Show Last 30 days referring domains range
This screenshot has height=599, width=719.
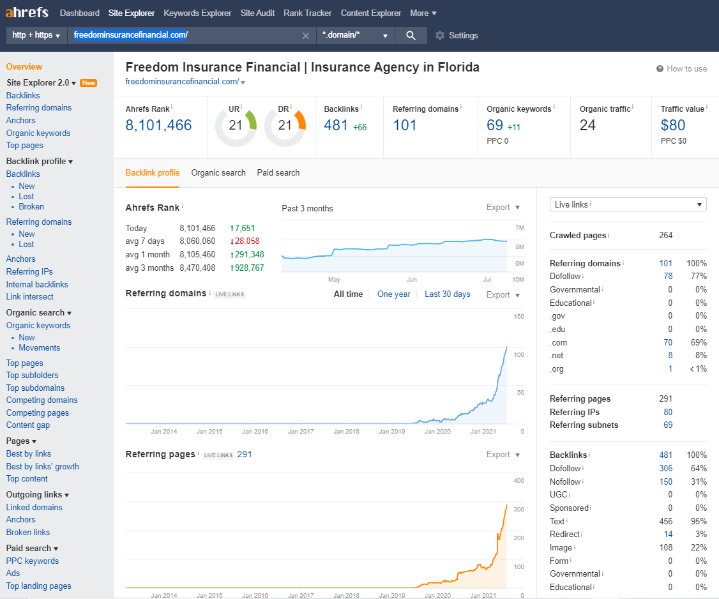pos(448,294)
